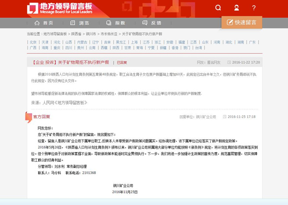Select 重庆 province link
The height and width of the screenshot is (205, 288).
(57, 48)
